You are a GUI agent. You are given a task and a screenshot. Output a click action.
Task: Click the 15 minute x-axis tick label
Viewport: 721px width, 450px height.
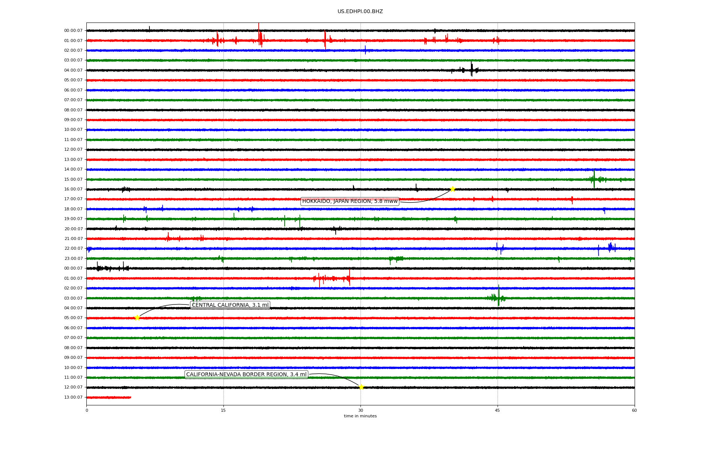223,410
